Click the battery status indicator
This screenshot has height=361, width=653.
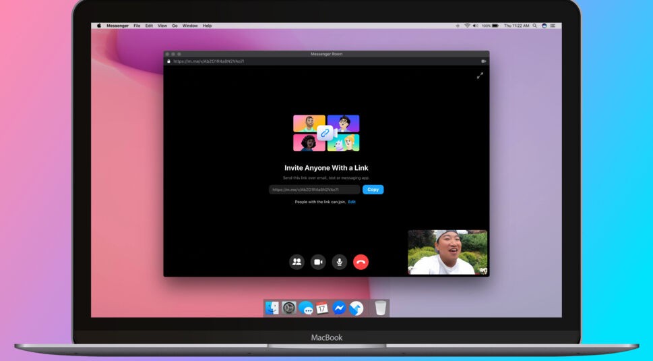point(490,26)
